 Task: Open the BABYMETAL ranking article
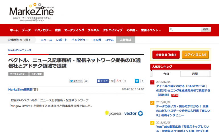(183, 90)
